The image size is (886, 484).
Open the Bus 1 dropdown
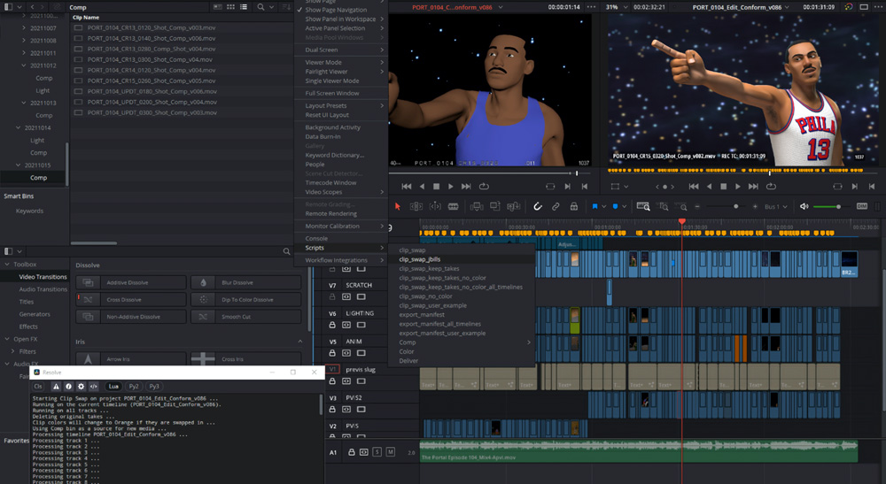(x=776, y=206)
